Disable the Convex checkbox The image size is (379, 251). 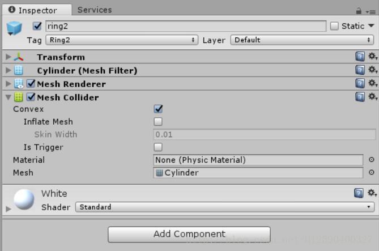pyautogui.click(x=158, y=109)
